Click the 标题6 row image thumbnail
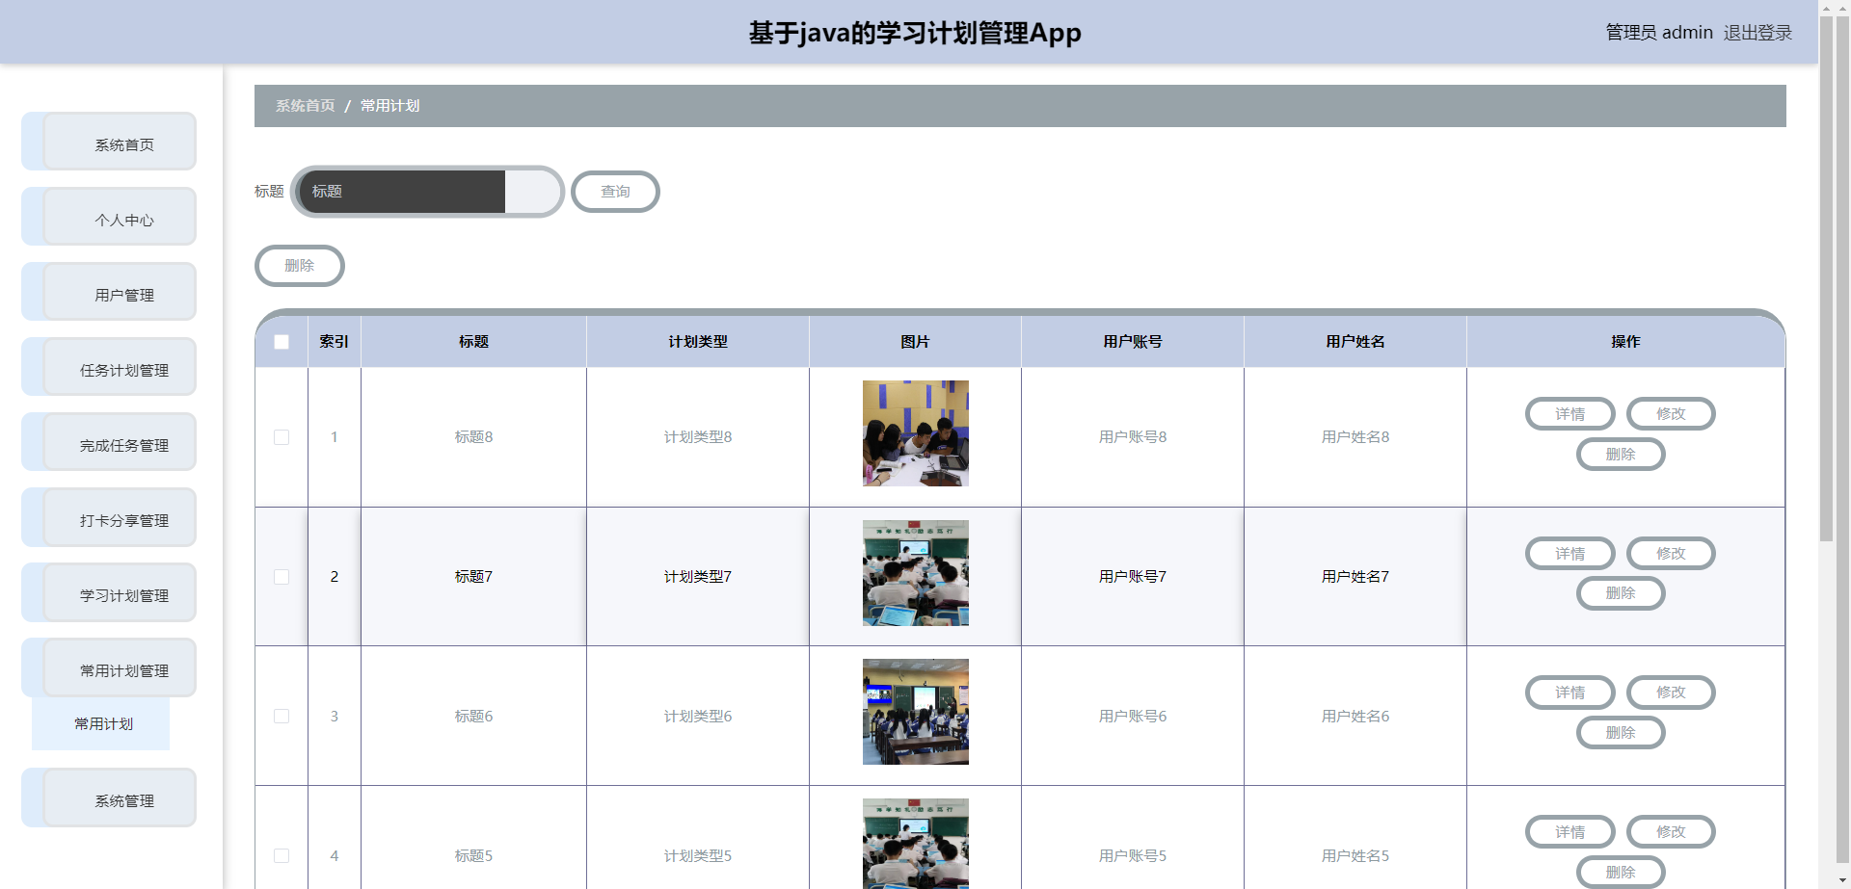The width and height of the screenshot is (1851, 889). pos(915,712)
